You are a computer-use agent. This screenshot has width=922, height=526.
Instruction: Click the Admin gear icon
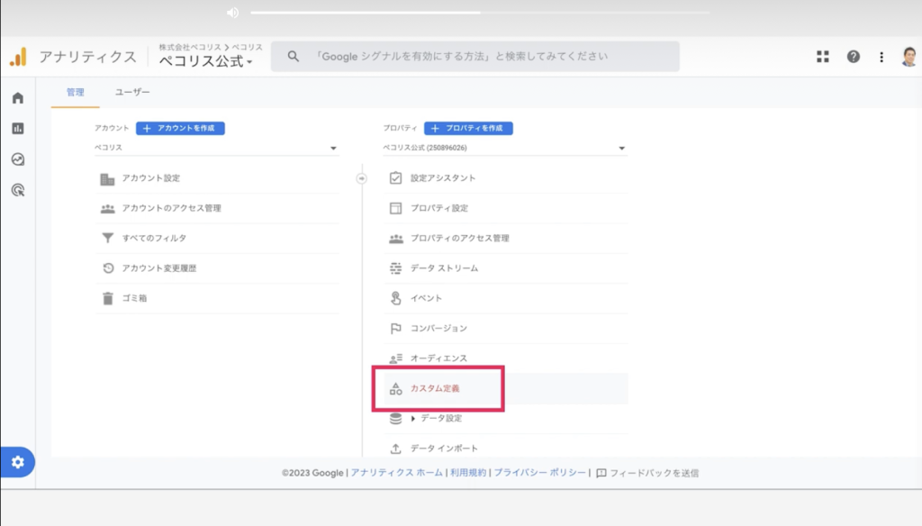tap(18, 462)
